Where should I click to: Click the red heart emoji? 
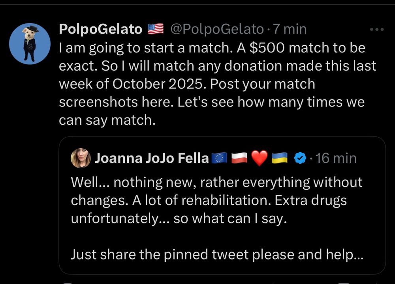pyautogui.click(x=260, y=158)
